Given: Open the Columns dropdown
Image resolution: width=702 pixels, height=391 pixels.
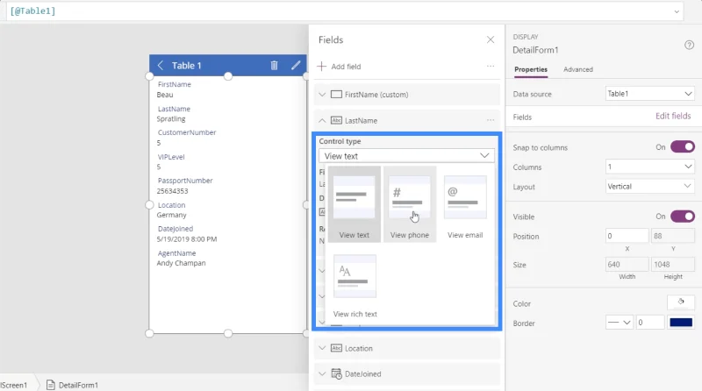Looking at the screenshot, I should [x=649, y=167].
